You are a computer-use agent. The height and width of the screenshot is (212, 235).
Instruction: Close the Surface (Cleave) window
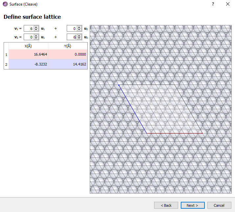228,4
